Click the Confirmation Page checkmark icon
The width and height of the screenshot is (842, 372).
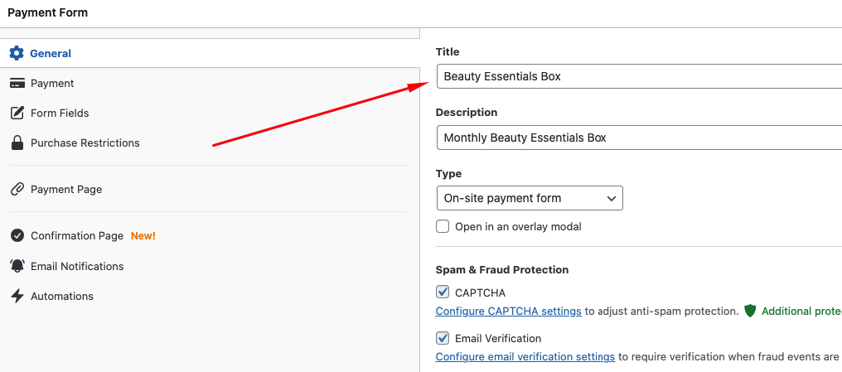[x=17, y=235]
